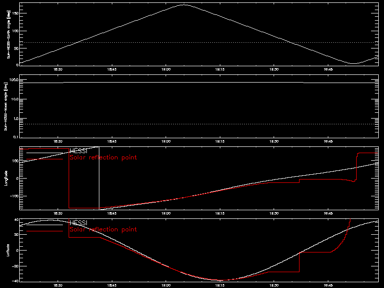
Task: Select HESSI legend label in Longitude plot
Action: point(78,151)
